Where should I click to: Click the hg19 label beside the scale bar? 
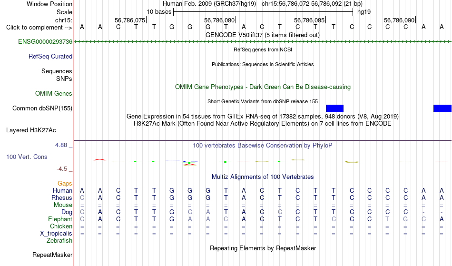point(364,12)
